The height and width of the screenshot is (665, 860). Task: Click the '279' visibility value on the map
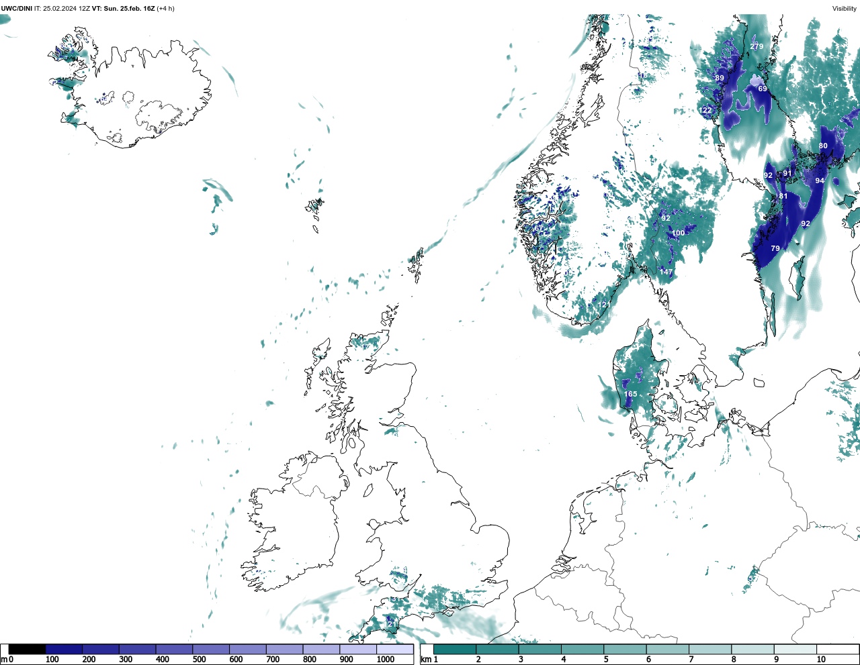click(757, 46)
